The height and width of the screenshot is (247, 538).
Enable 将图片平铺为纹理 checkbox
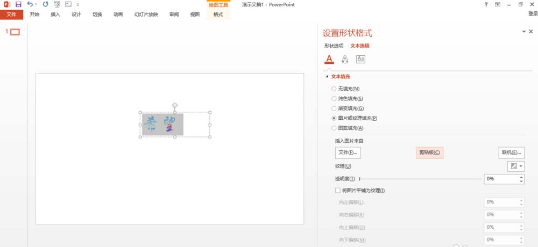point(338,191)
